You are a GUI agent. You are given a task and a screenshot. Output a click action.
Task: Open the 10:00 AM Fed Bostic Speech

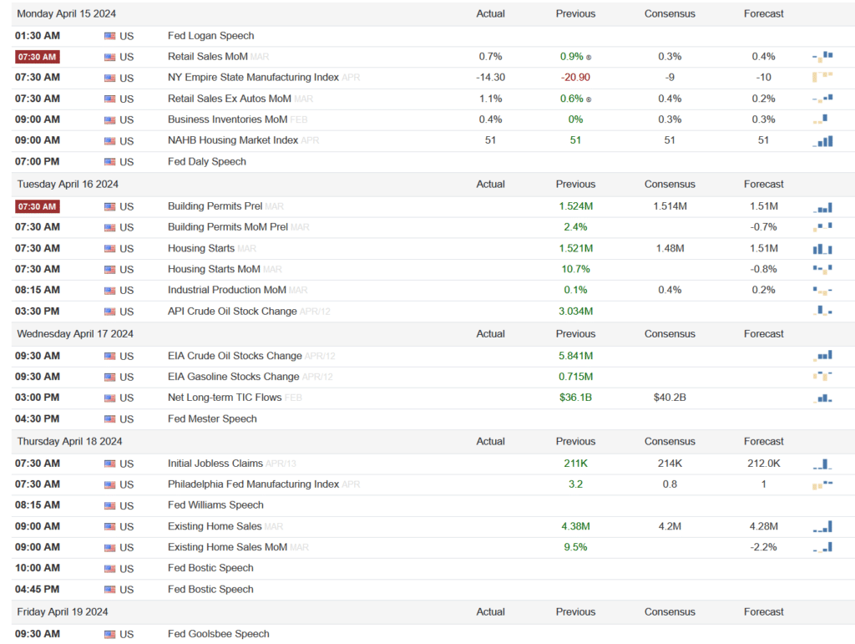(x=210, y=568)
